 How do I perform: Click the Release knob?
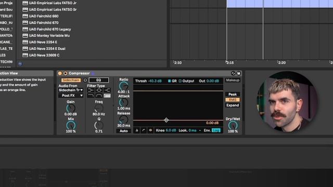(x=124, y=120)
